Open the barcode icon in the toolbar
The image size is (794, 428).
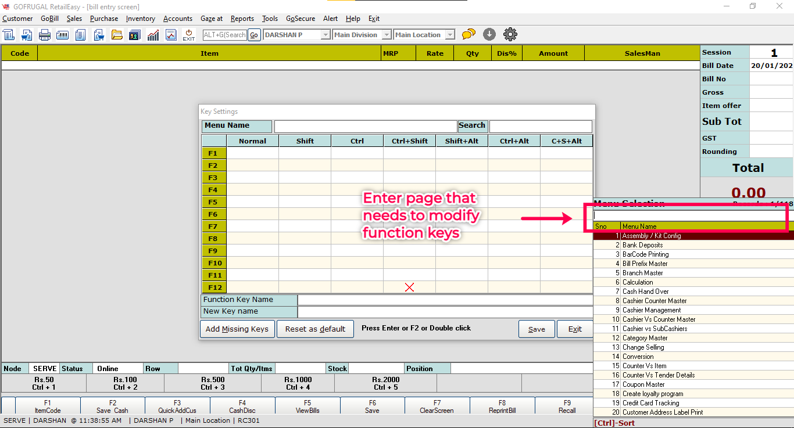coord(62,35)
